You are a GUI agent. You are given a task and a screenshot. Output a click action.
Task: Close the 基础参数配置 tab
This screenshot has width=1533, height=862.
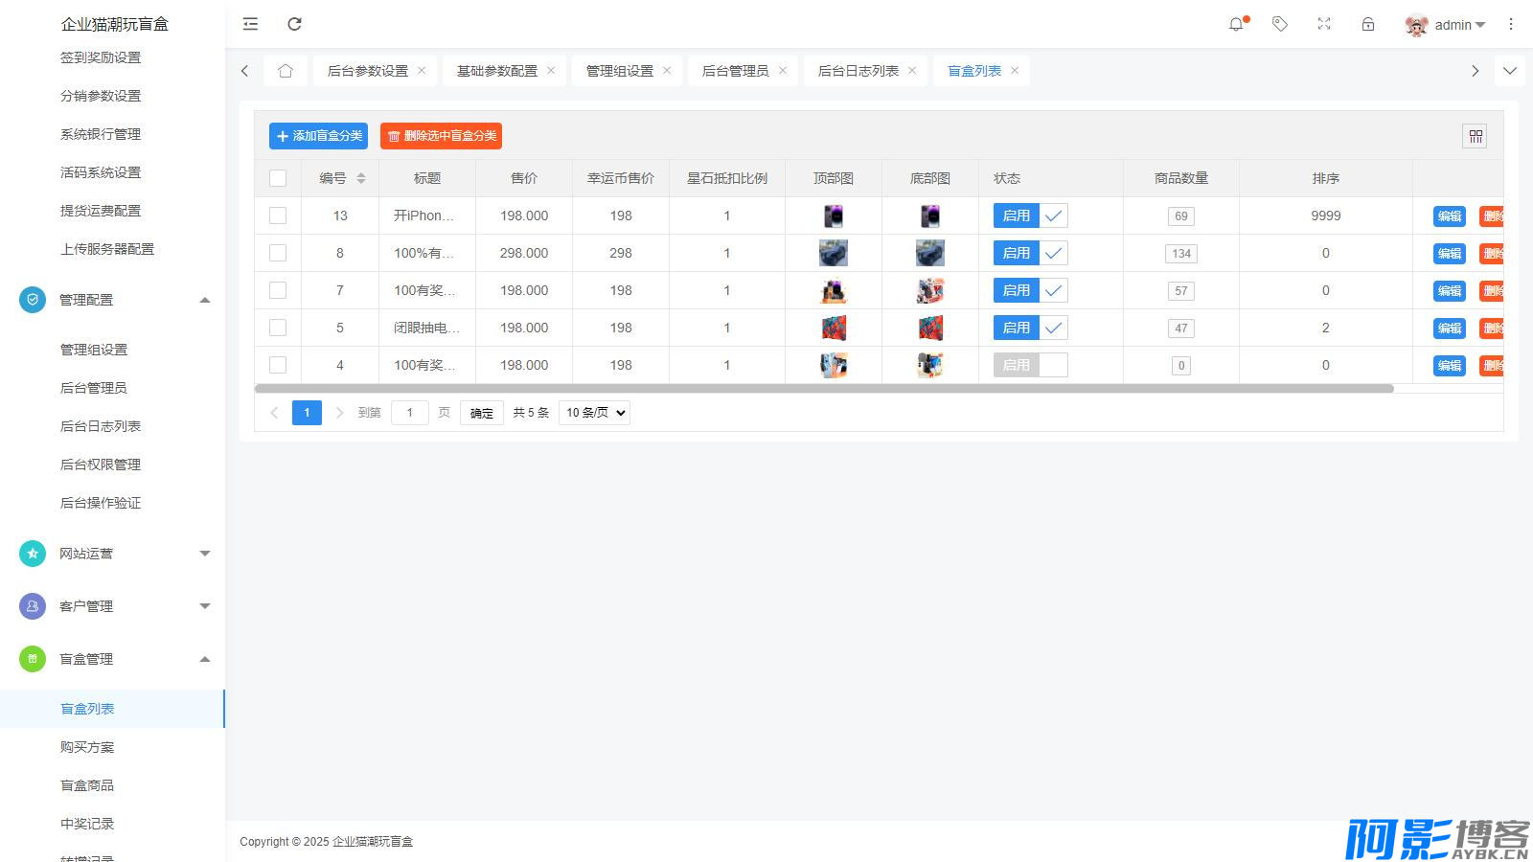click(x=551, y=71)
